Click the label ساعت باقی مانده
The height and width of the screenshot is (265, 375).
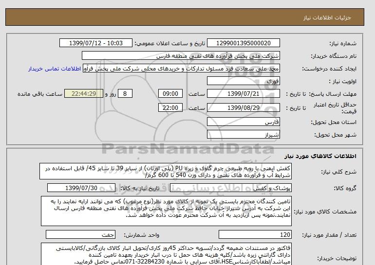[40, 94]
